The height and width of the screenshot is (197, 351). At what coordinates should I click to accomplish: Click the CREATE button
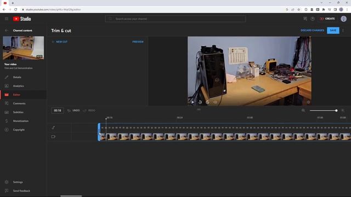click(327, 19)
